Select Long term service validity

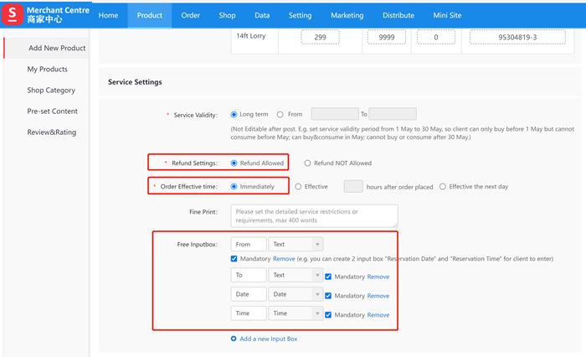coord(234,115)
